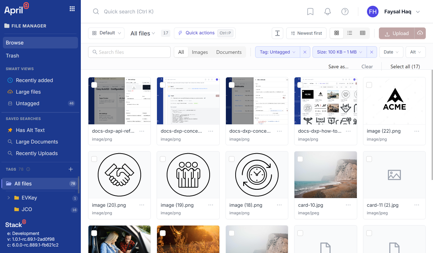The image size is (433, 253).
Task: Remove the Tag: Untagged filter
Action: click(x=305, y=52)
